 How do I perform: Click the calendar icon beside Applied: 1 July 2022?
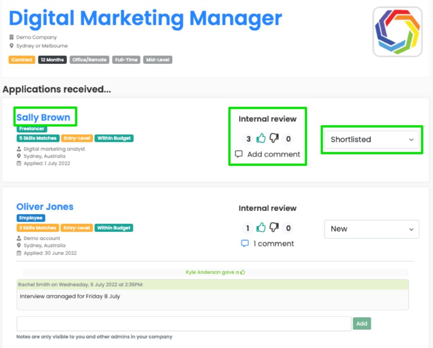coord(19,163)
